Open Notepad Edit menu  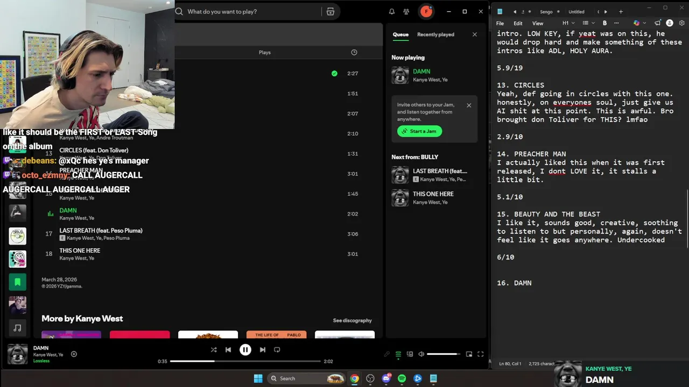click(518, 23)
